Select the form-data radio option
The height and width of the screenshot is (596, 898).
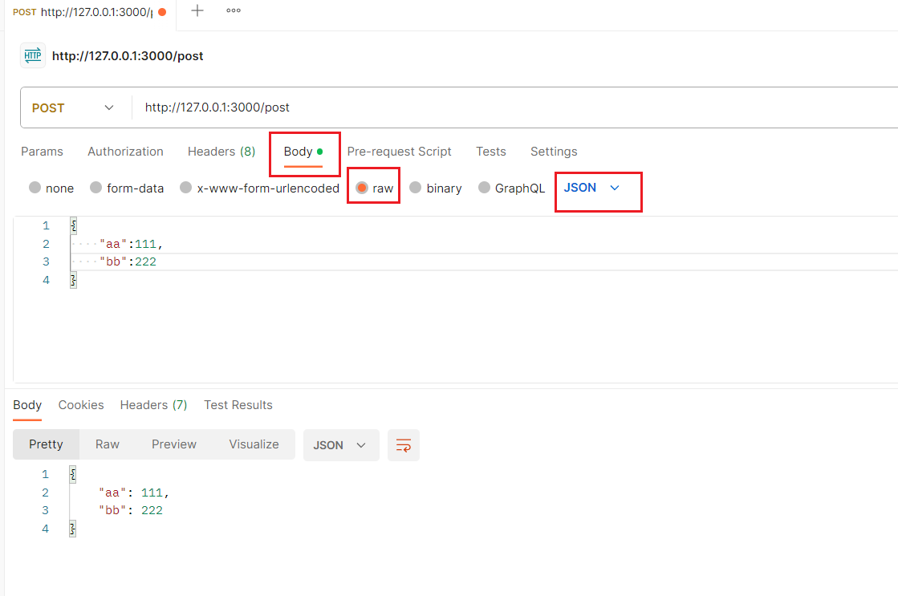(96, 189)
